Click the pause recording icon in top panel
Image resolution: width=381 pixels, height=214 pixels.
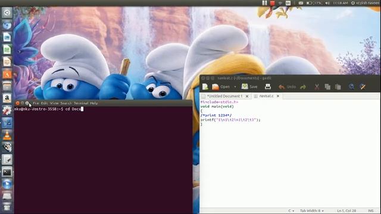(264, 3)
